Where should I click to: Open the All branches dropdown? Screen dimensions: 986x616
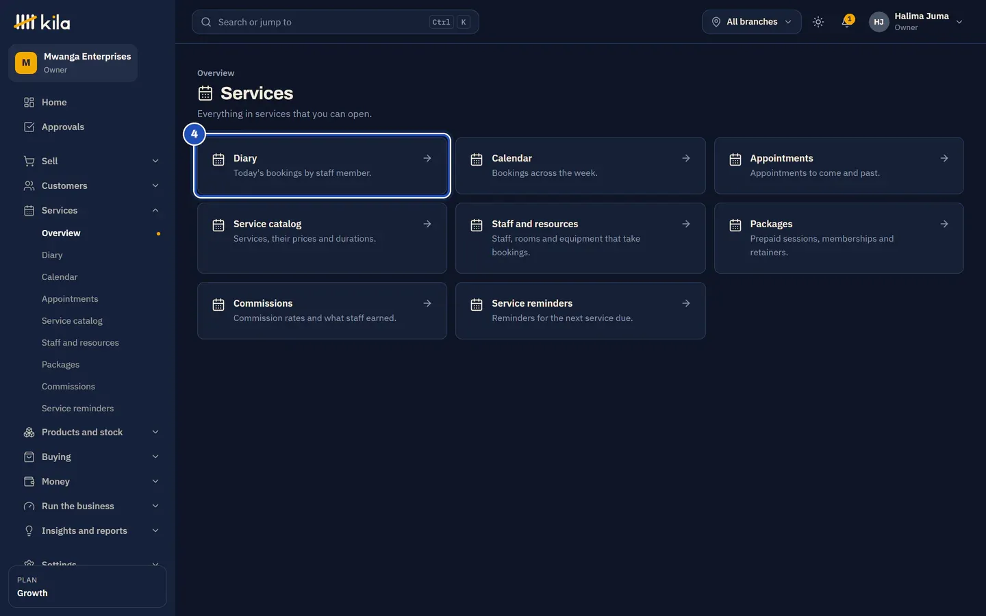click(x=751, y=22)
